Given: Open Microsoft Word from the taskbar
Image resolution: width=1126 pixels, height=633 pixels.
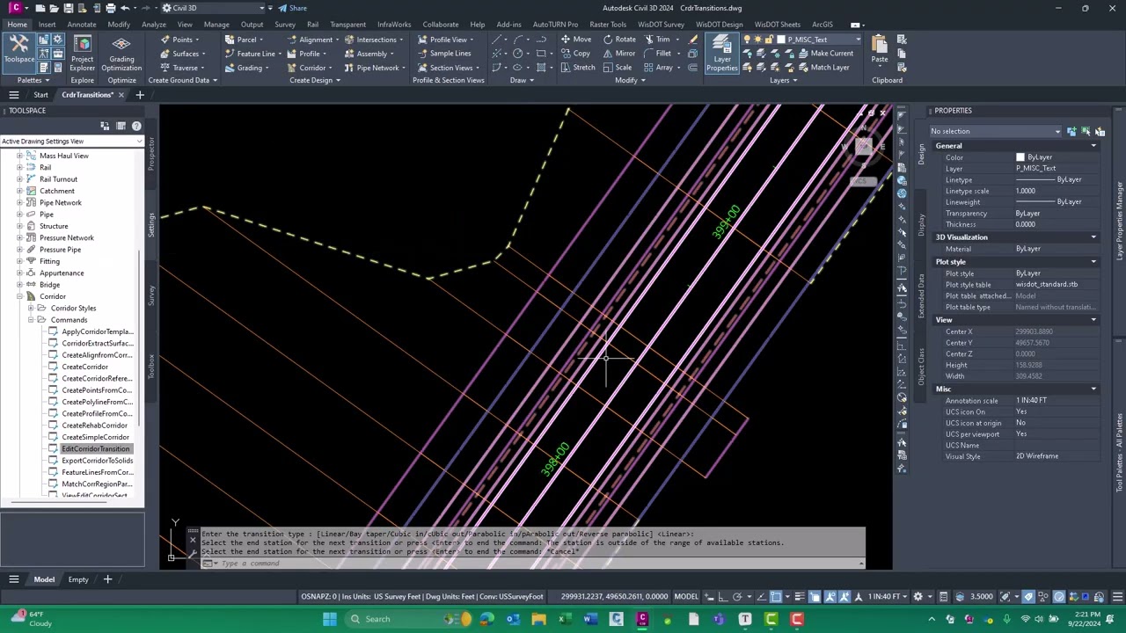Looking at the screenshot, I should point(590,619).
